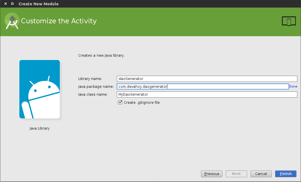
Task: Click Finish to create the module
Action: (x=286, y=174)
